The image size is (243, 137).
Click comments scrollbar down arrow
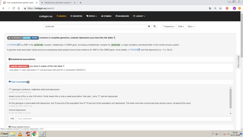click(230, 113)
